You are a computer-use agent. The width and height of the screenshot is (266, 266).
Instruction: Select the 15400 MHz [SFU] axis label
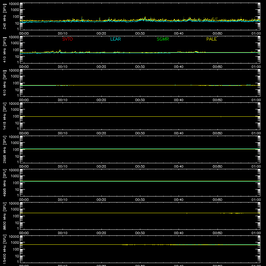(x=4, y=249)
